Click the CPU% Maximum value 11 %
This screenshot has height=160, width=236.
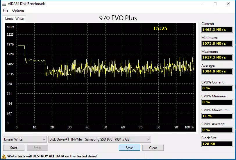tap(217, 116)
